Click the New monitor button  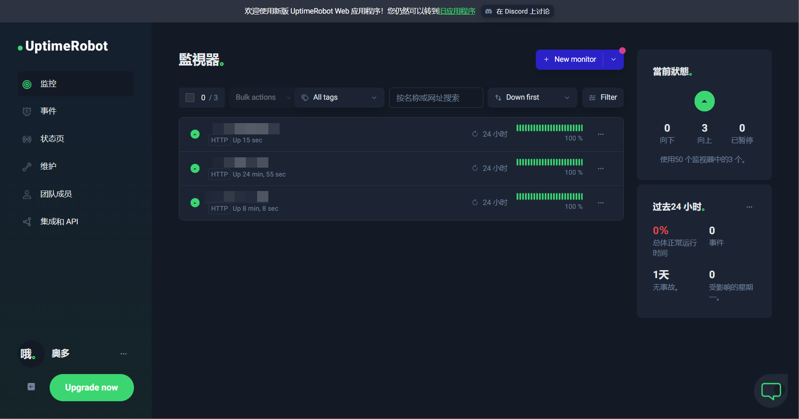[570, 59]
